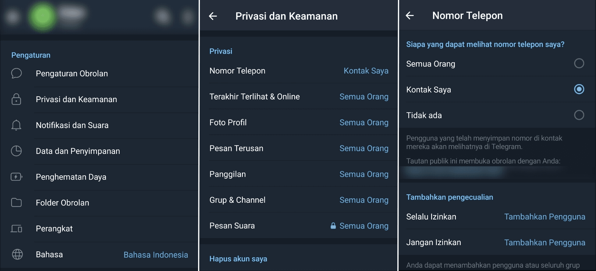Click the battery icon for Penghematan Daya
Image resolution: width=596 pixels, height=271 pixels.
click(16, 177)
